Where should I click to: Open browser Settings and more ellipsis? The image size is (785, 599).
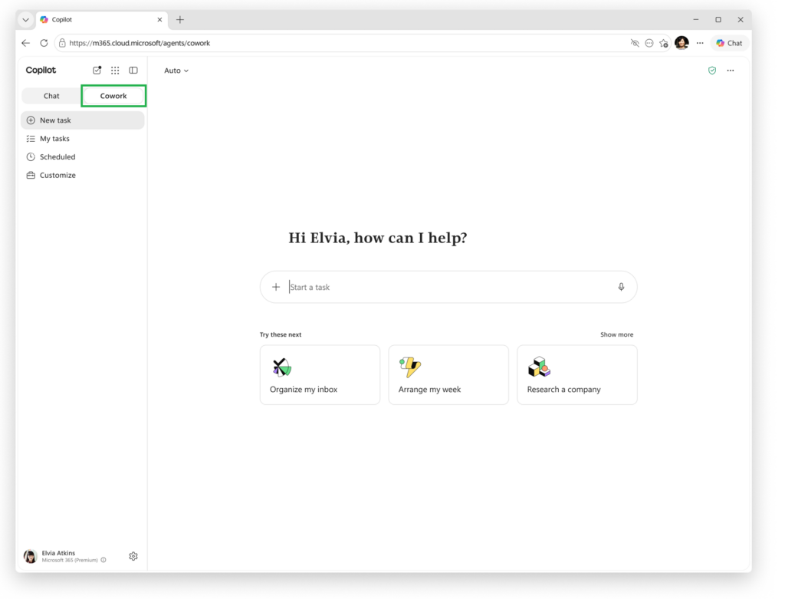(700, 43)
